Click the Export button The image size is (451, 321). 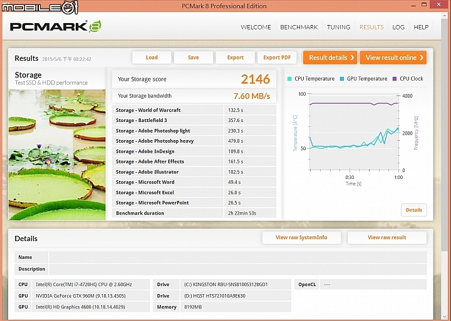coord(236,58)
